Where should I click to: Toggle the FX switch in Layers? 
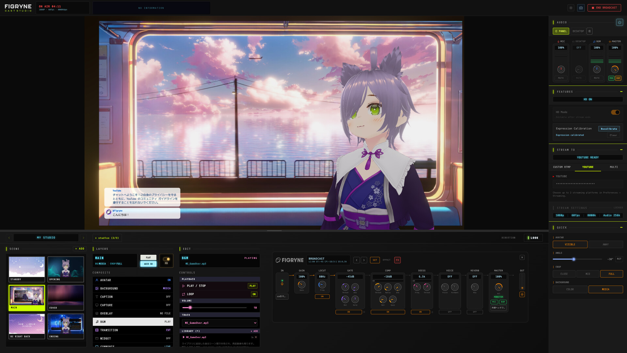pyautogui.click(x=166, y=259)
